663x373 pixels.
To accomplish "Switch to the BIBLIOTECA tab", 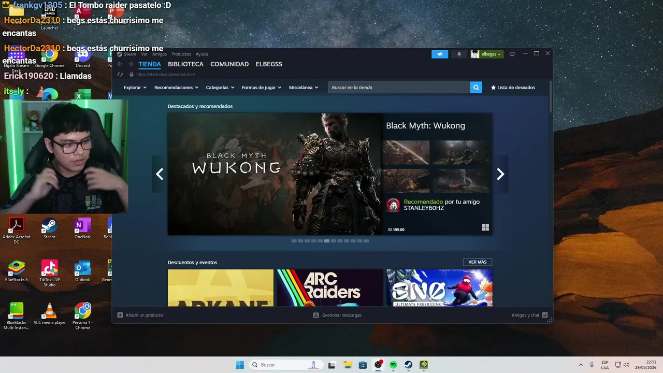I will click(x=185, y=64).
